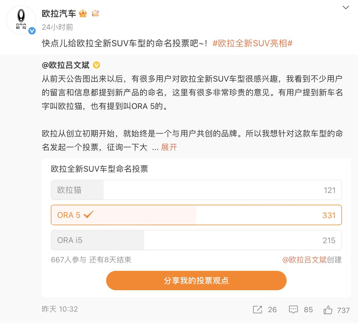Like the post with thumbs-up icon
Viewport: 358px width, 325px height.
pos(328,310)
